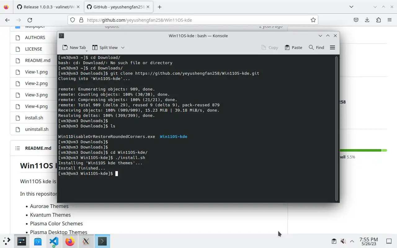Open Find in Konsole
Screen dimensions: 397x248
(x=316, y=47)
